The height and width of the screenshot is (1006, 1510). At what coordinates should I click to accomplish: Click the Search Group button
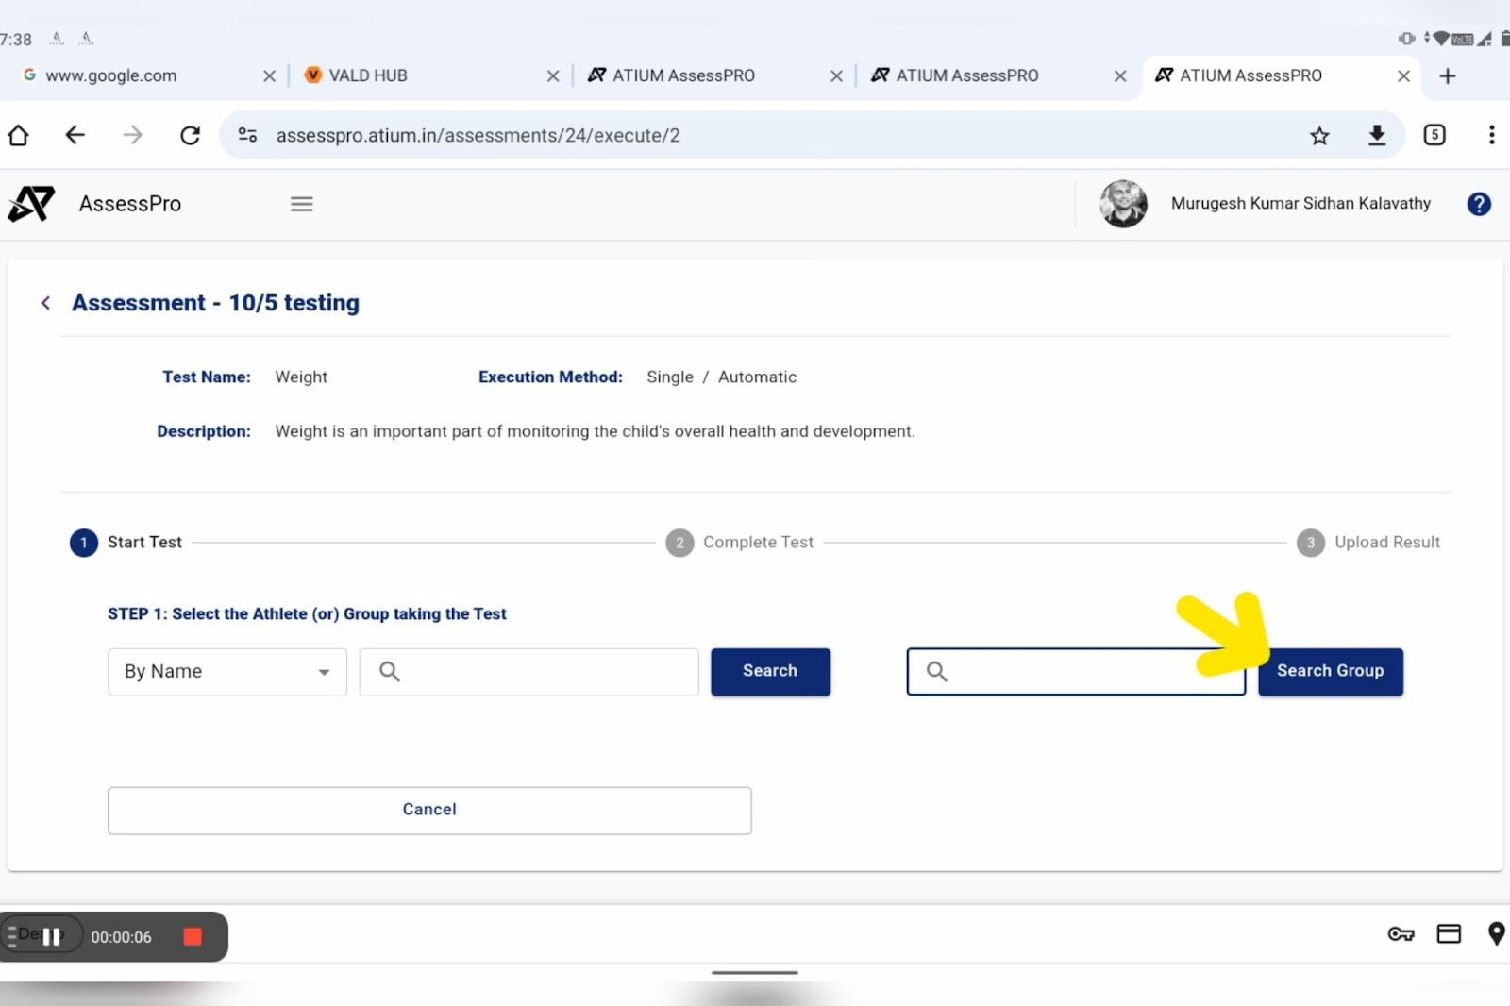[x=1331, y=672]
